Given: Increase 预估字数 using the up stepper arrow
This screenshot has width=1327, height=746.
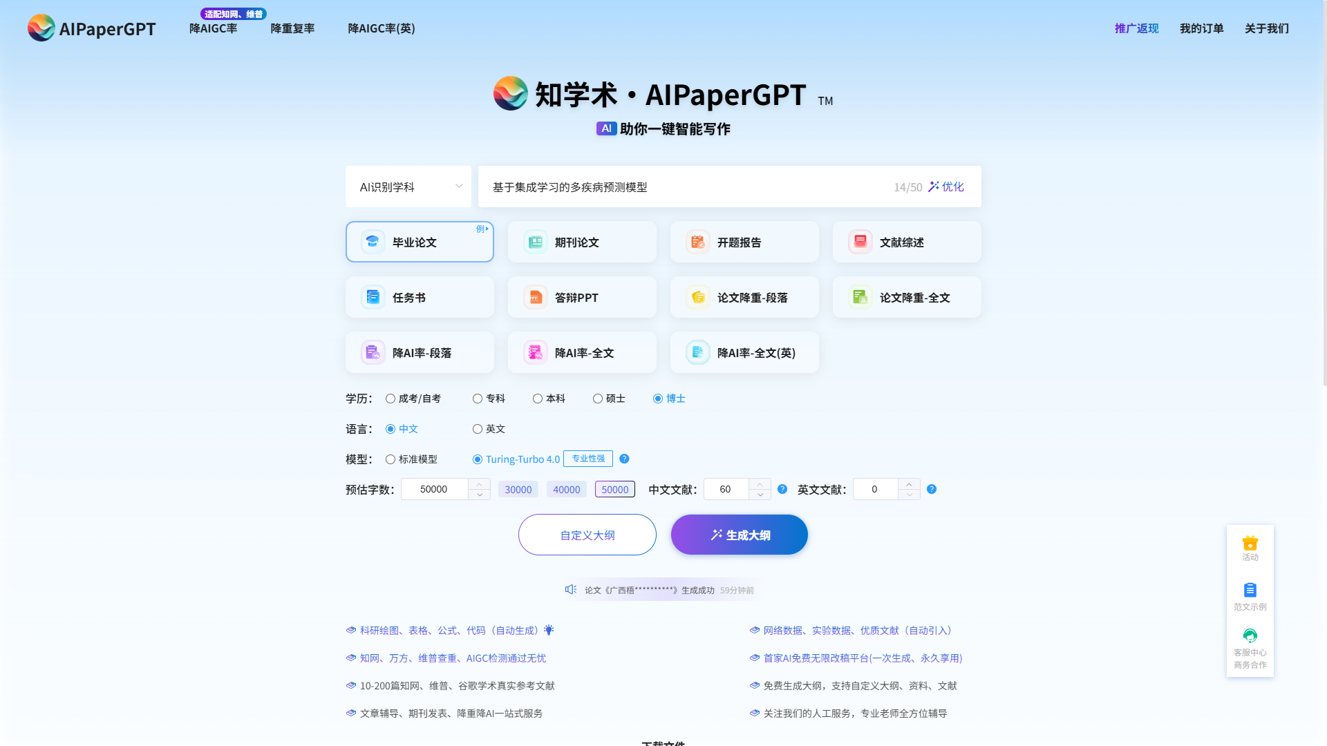Looking at the screenshot, I should pyautogui.click(x=480, y=484).
